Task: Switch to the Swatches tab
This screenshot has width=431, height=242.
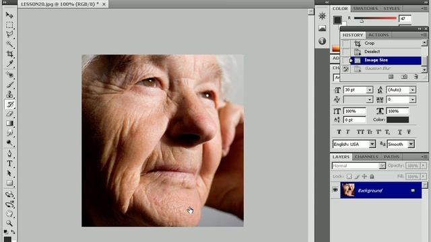Action: tap(365, 9)
